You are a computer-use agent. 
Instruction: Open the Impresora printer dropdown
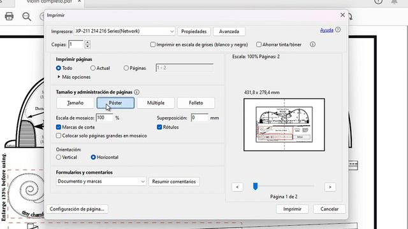(x=125, y=31)
